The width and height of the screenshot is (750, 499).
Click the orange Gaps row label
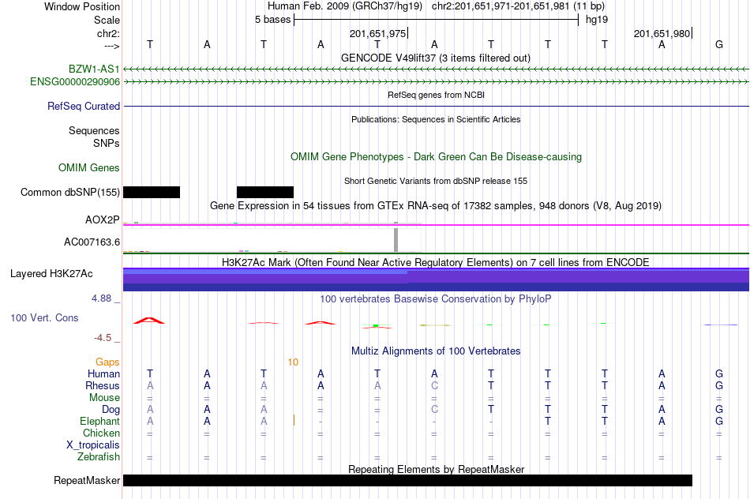[x=107, y=362]
